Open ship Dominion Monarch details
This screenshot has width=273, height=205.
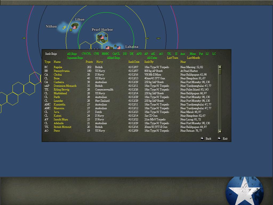(x=65, y=86)
